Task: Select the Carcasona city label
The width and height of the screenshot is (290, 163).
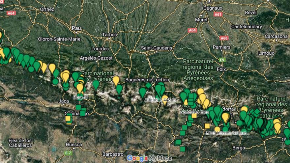Action: coord(276,36)
